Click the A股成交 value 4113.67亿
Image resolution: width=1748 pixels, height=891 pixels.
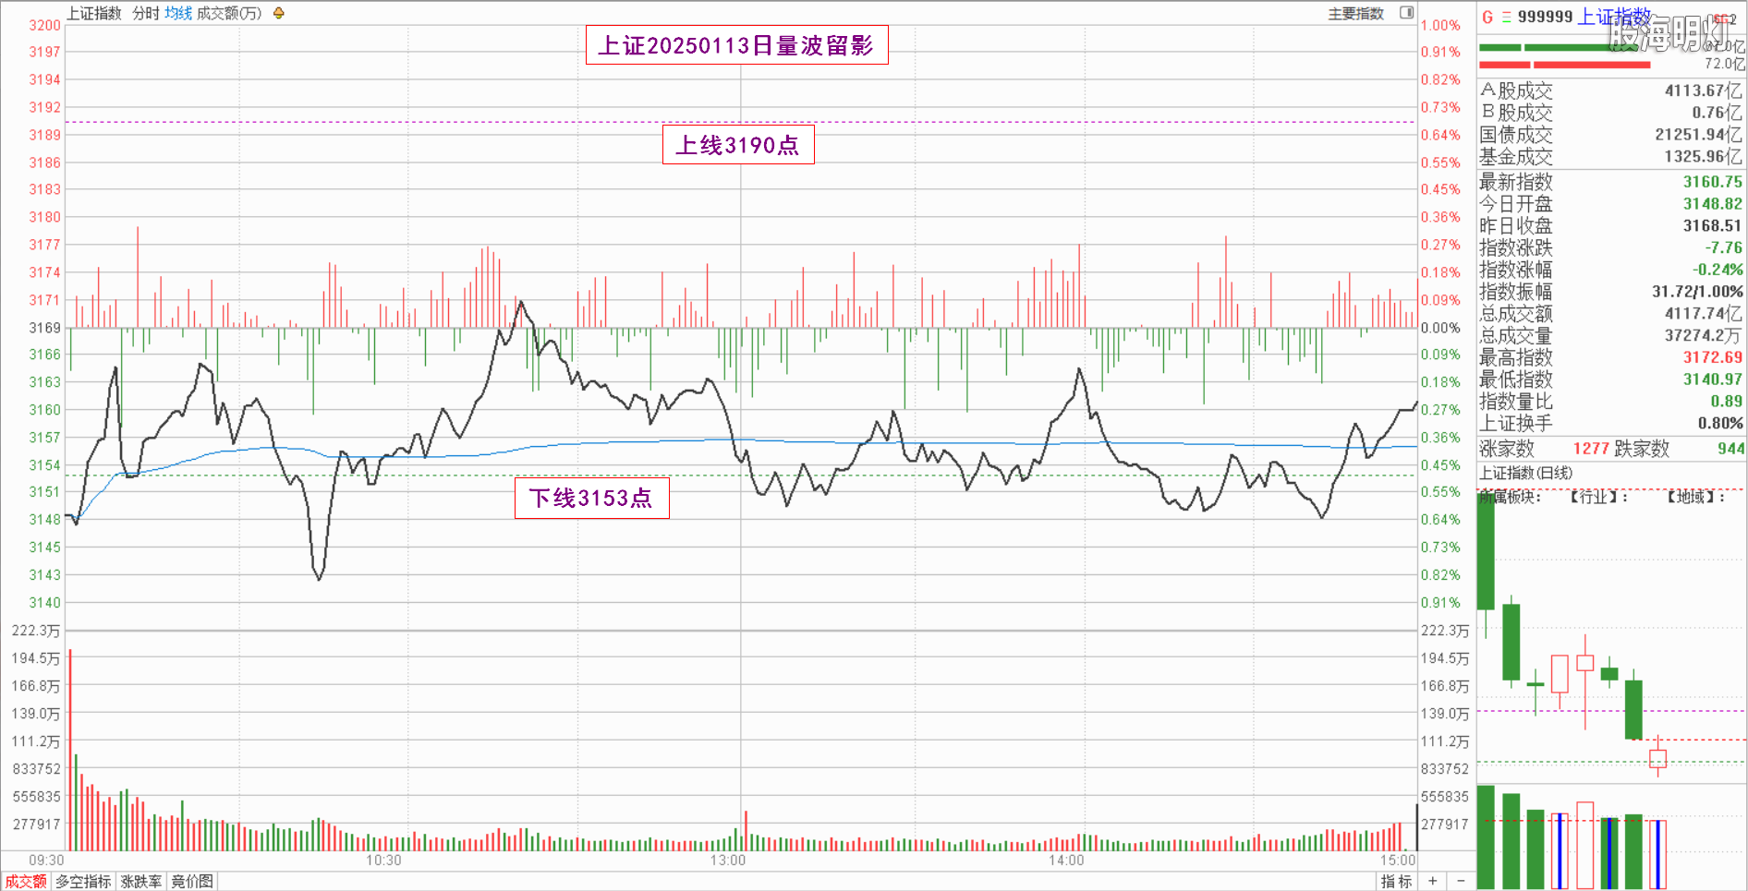pos(1704,90)
